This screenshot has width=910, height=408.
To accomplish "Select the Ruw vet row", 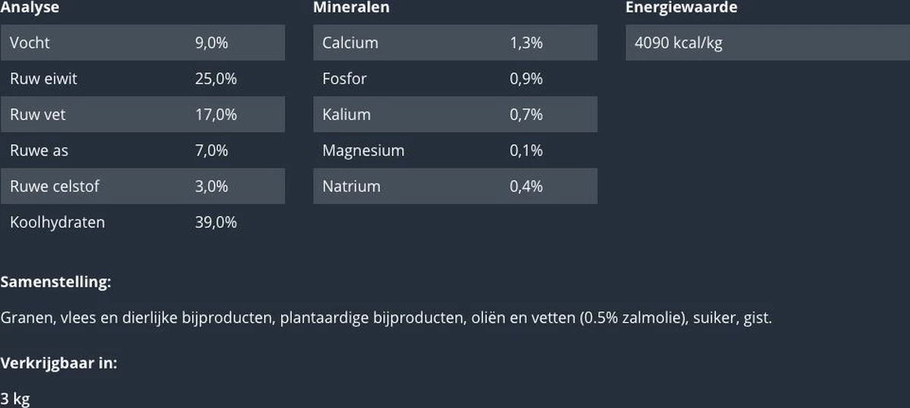I will pos(143,114).
